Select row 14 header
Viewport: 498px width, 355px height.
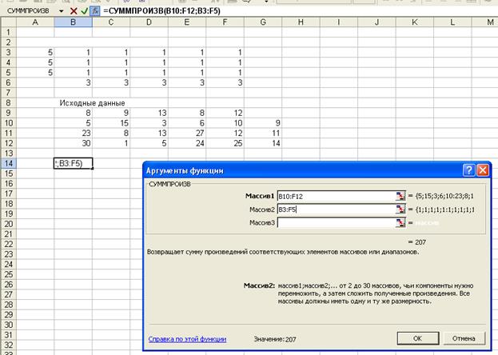tap(9, 163)
